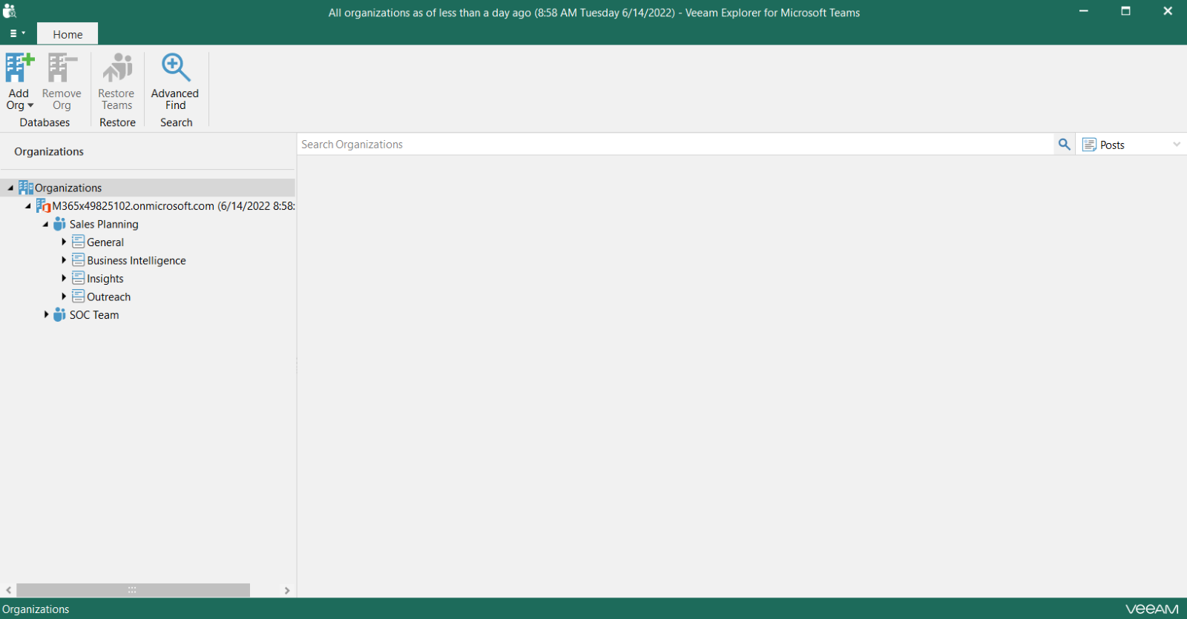Expand the General channel node
1187x619 pixels.
64,242
